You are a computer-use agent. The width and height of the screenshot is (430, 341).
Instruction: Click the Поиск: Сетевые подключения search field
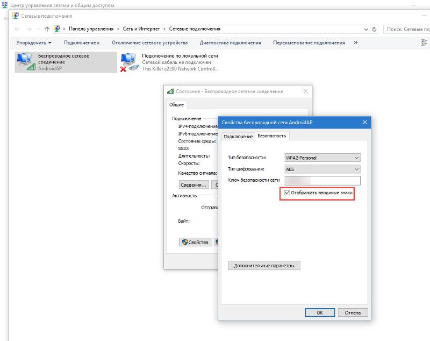pos(406,29)
